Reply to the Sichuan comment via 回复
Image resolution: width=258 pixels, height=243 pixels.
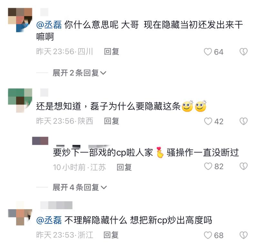112,52
